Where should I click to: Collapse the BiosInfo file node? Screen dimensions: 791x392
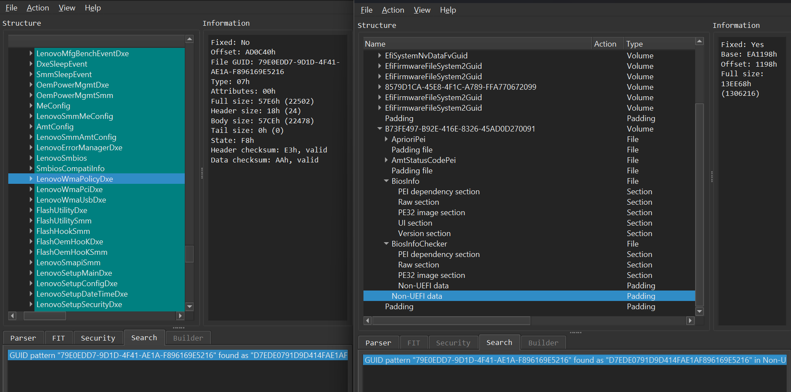point(386,181)
